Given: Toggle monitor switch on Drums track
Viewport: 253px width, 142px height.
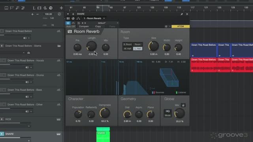Looking at the screenshot, I should pos(27,82).
